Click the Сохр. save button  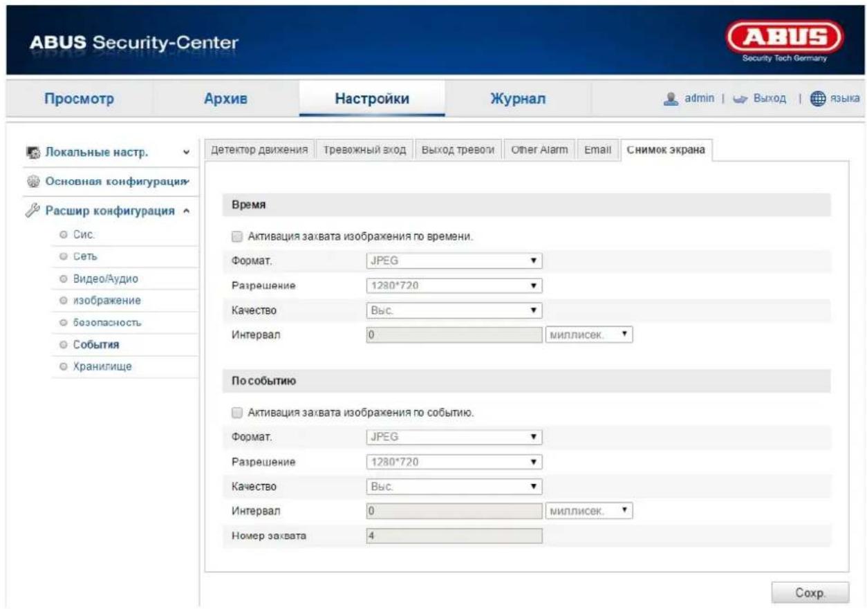click(810, 592)
